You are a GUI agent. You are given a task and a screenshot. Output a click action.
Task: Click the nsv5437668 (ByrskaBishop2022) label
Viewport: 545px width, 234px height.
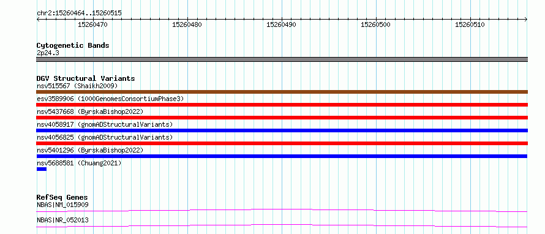pos(90,111)
